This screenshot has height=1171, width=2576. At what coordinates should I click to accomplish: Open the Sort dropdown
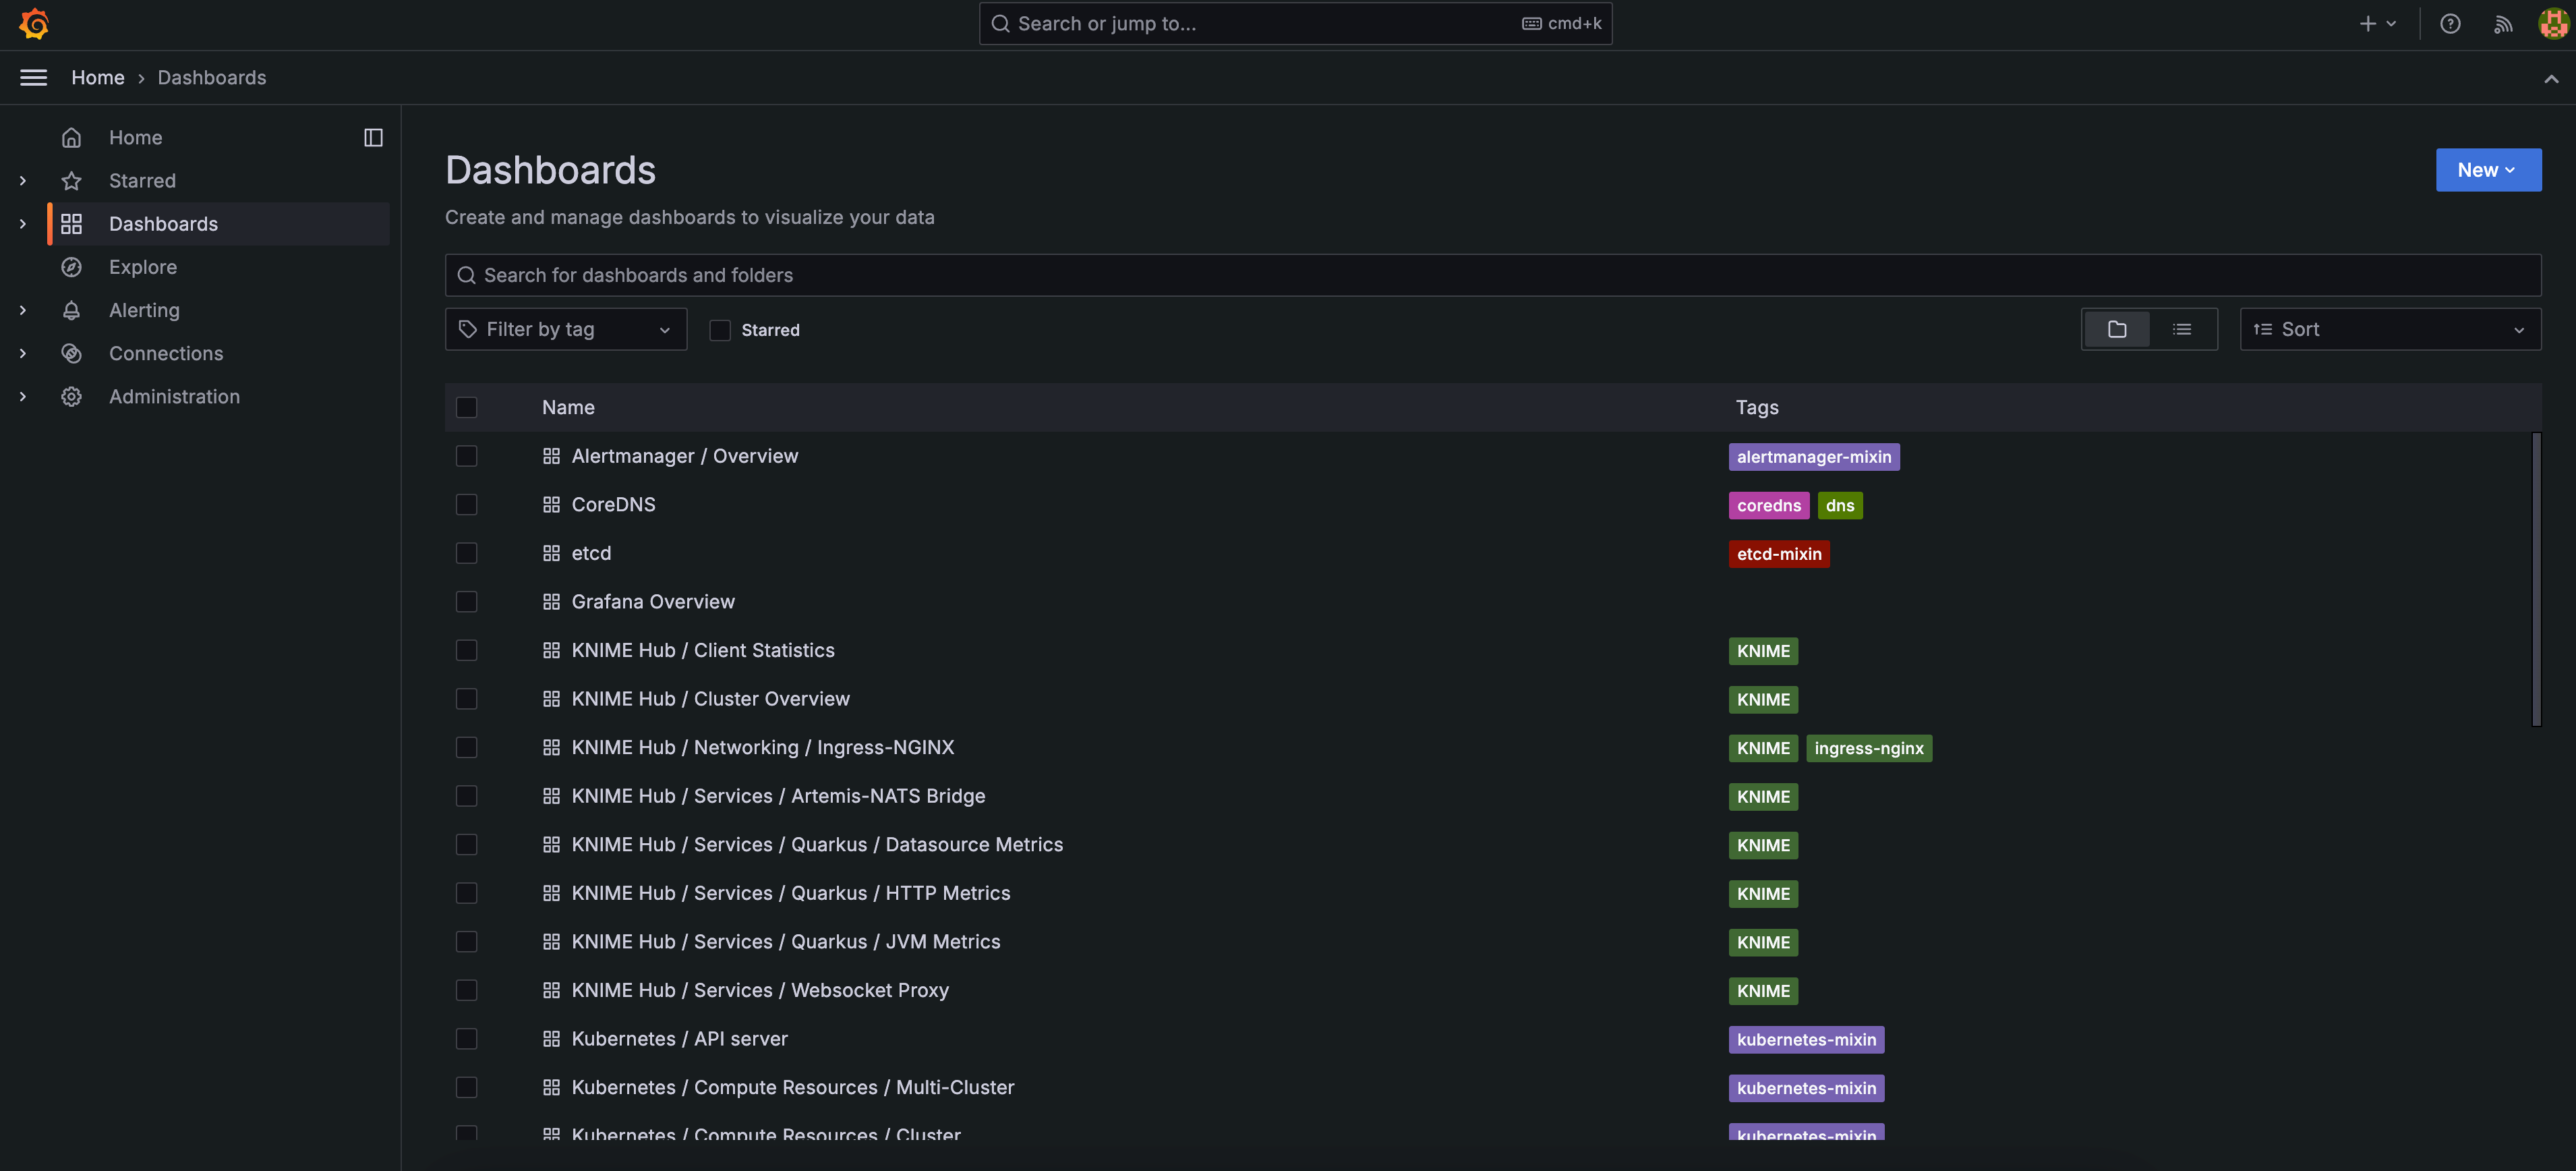[x=2389, y=329]
